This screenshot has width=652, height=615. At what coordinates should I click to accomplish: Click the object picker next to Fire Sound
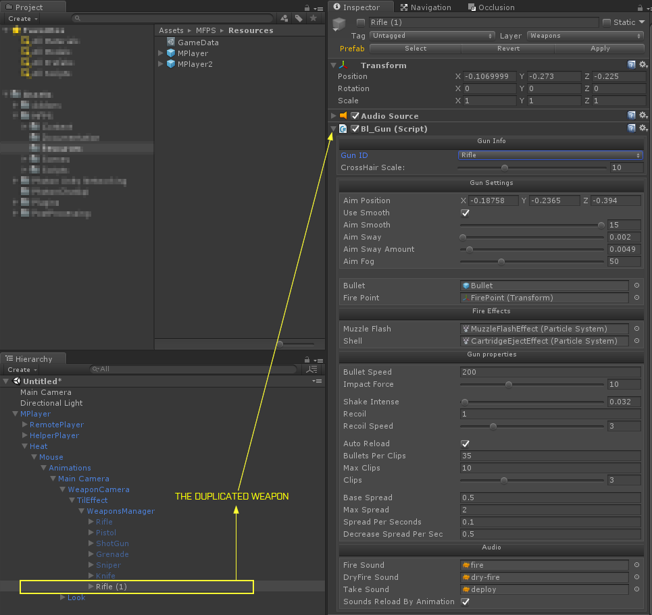636,565
